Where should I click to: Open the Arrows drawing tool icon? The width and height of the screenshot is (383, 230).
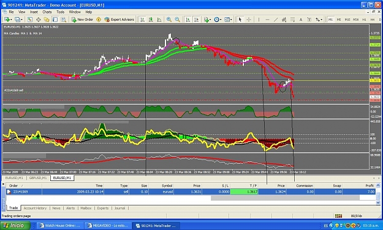[x=317, y=20]
